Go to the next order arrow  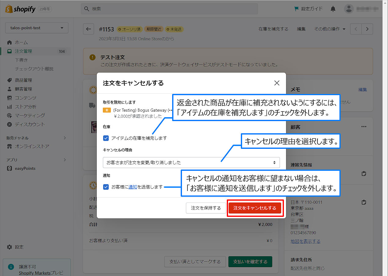pos(367,29)
